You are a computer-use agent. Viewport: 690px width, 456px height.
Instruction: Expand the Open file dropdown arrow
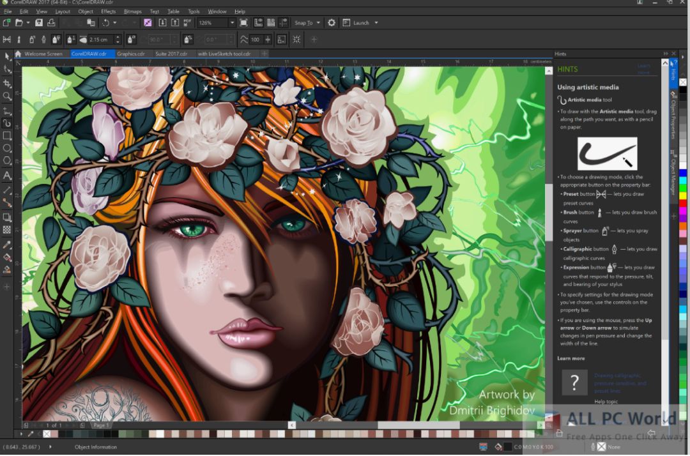tap(27, 22)
